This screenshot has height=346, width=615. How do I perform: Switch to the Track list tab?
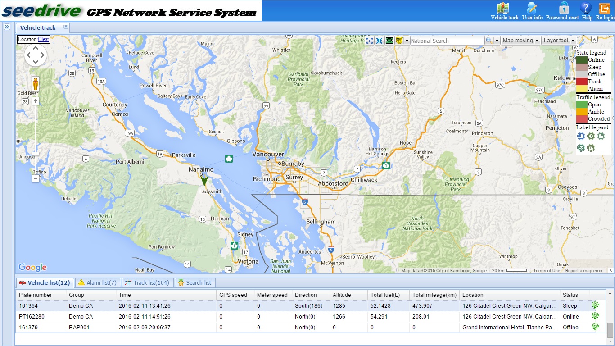[x=147, y=282]
